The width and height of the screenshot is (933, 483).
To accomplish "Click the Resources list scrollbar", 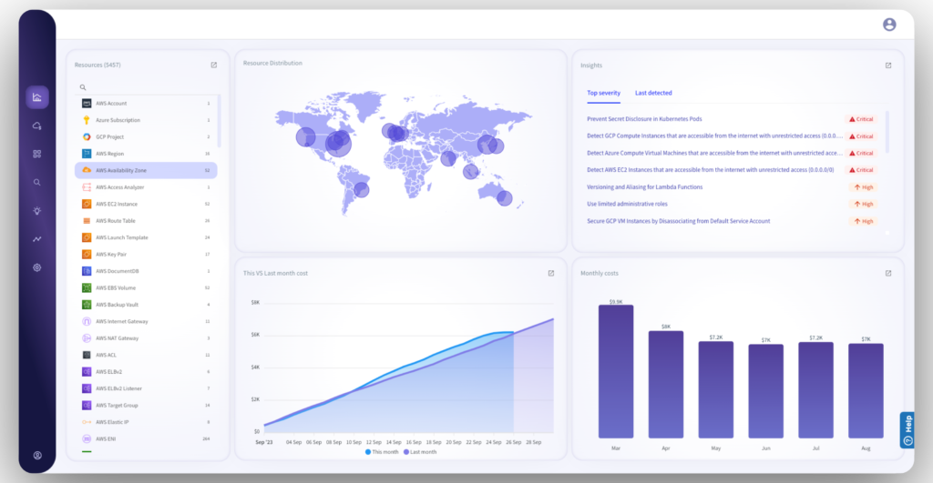I will (219, 121).
